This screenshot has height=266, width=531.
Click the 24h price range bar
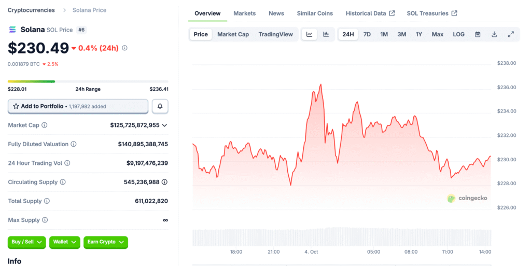pos(87,81)
